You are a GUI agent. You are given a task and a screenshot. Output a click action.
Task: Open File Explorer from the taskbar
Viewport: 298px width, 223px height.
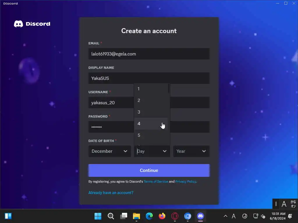click(x=136, y=216)
